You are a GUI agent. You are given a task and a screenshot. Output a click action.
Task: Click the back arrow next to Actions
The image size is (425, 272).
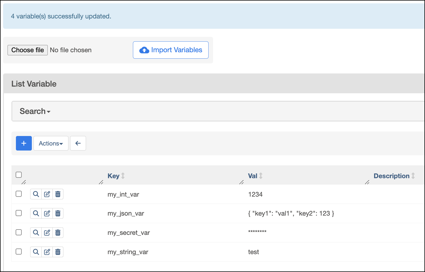pos(78,143)
